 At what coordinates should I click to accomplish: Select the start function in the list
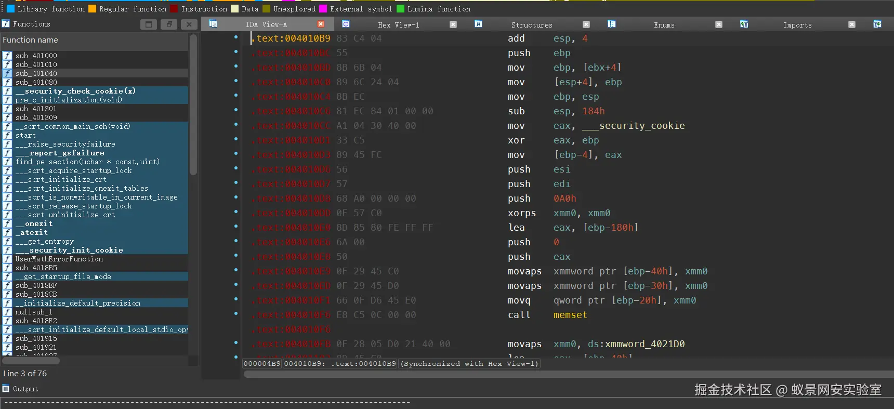(26, 135)
